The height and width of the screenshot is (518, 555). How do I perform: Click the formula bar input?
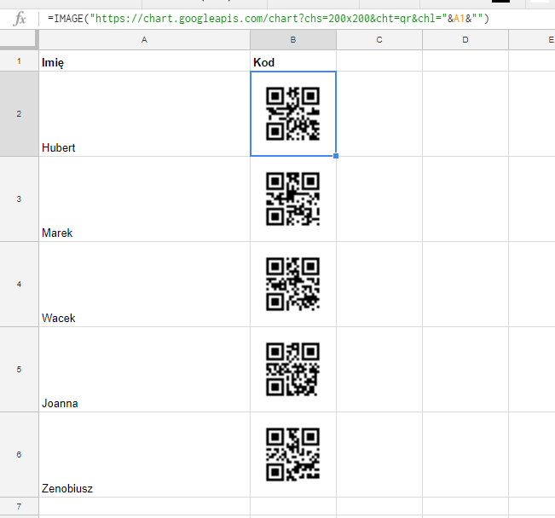click(x=298, y=19)
